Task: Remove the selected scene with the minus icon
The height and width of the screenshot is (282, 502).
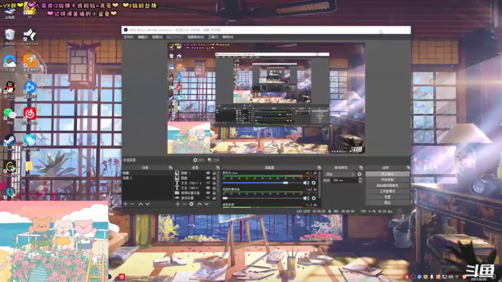Action: click(132, 204)
